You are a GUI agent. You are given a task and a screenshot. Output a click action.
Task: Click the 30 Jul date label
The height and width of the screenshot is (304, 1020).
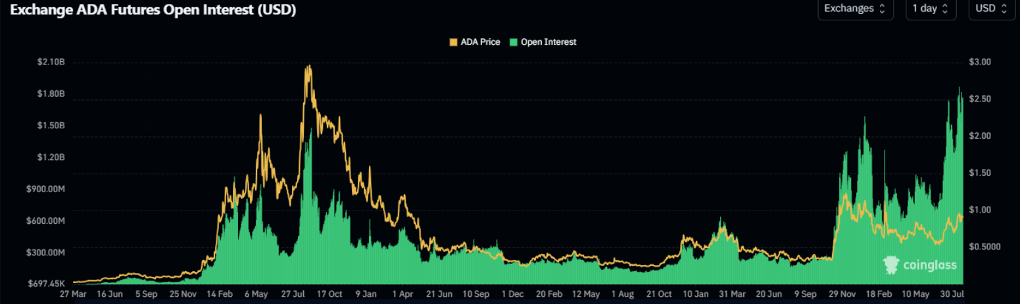(952, 295)
